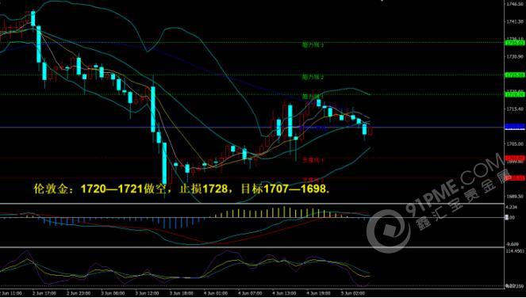Click the middle green resistance price tag
Screen dimensions: 526x298
(515, 74)
